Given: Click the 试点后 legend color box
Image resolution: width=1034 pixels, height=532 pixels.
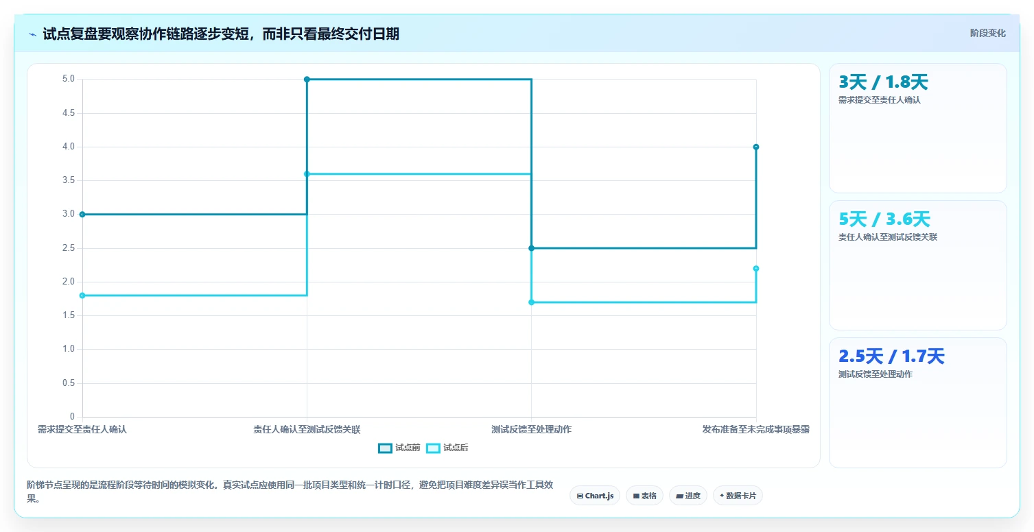Looking at the screenshot, I should click(x=433, y=448).
